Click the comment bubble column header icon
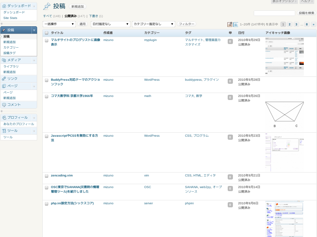This screenshot has height=237, width=317. 230,33
